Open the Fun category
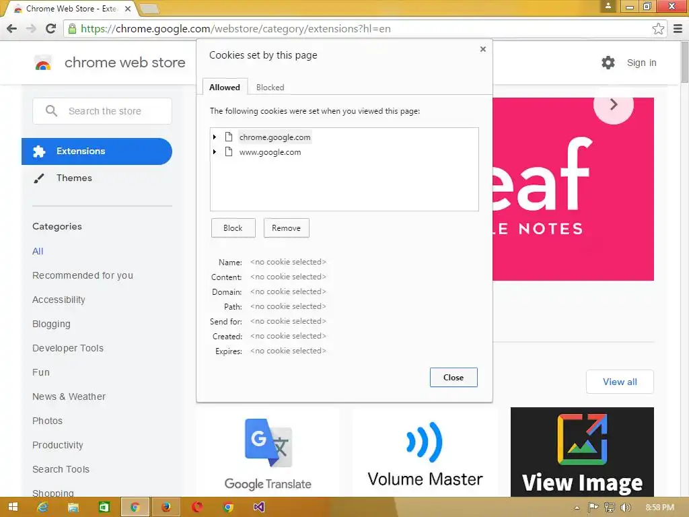The height and width of the screenshot is (517, 689). pos(41,372)
